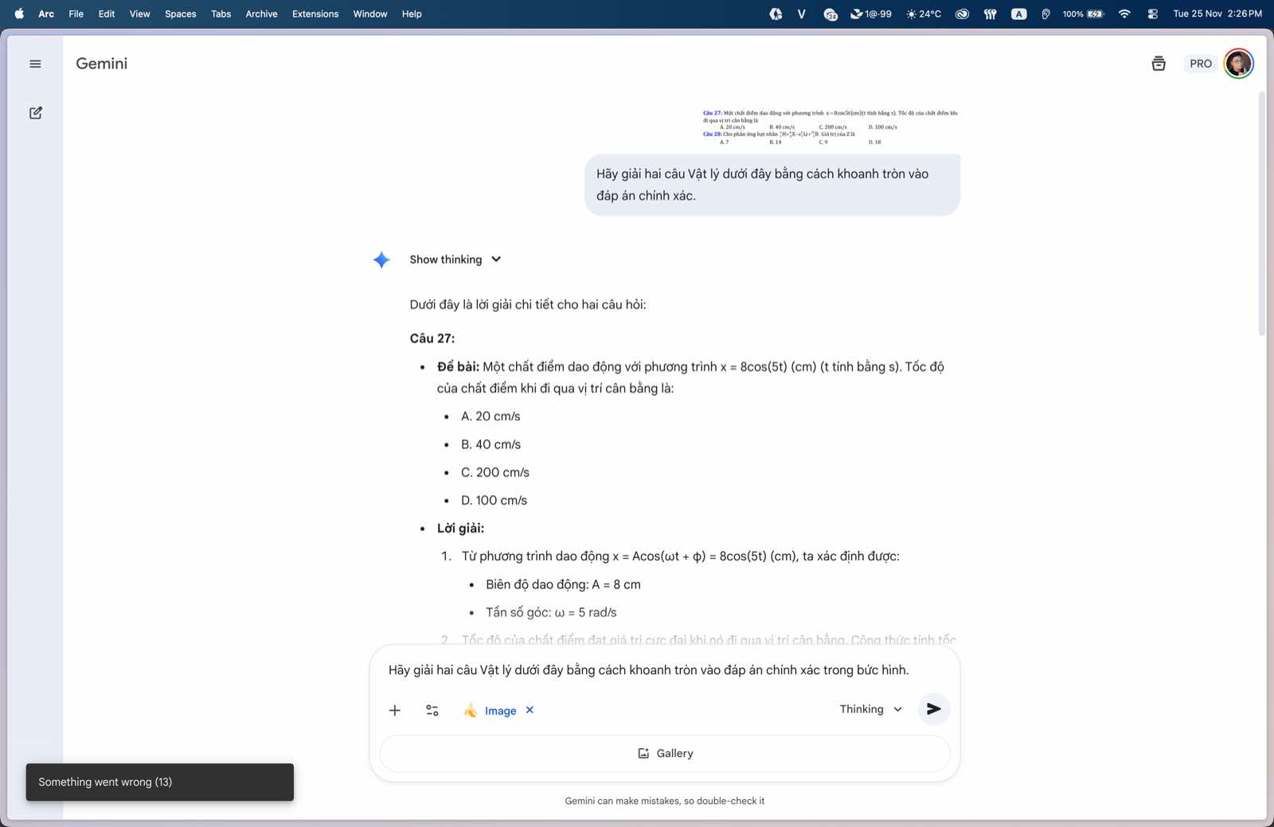Click the send message arrow button
This screenshot has height=827, width=1274.
click(933, 709)
